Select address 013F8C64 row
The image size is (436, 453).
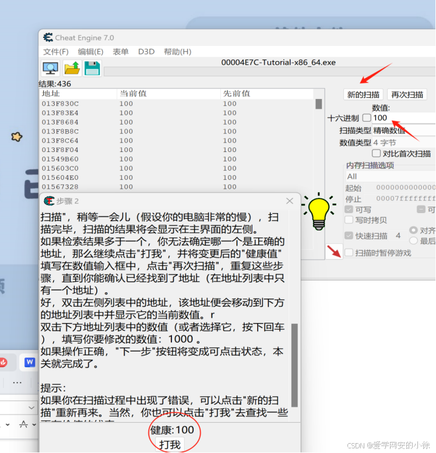pyautogui.click(x=177, y=141)
